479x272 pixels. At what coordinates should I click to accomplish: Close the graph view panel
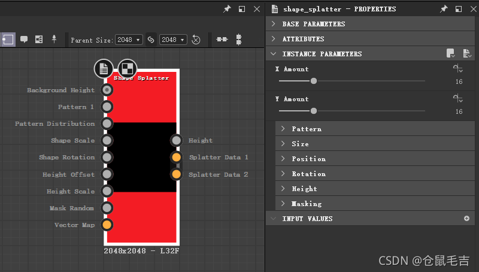click(x=257, y=9)
